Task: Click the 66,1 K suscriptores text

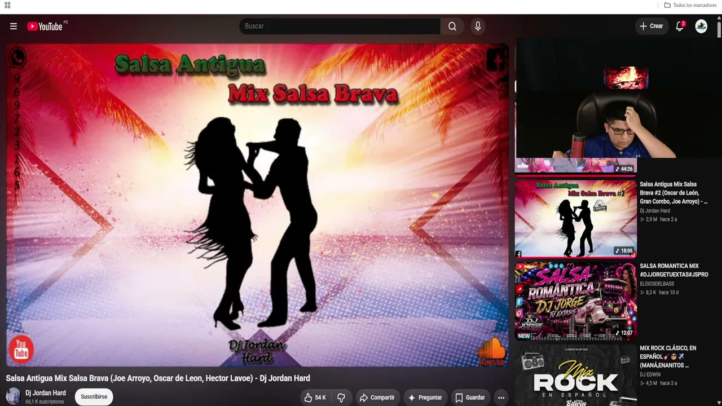Action: (45, 401)
